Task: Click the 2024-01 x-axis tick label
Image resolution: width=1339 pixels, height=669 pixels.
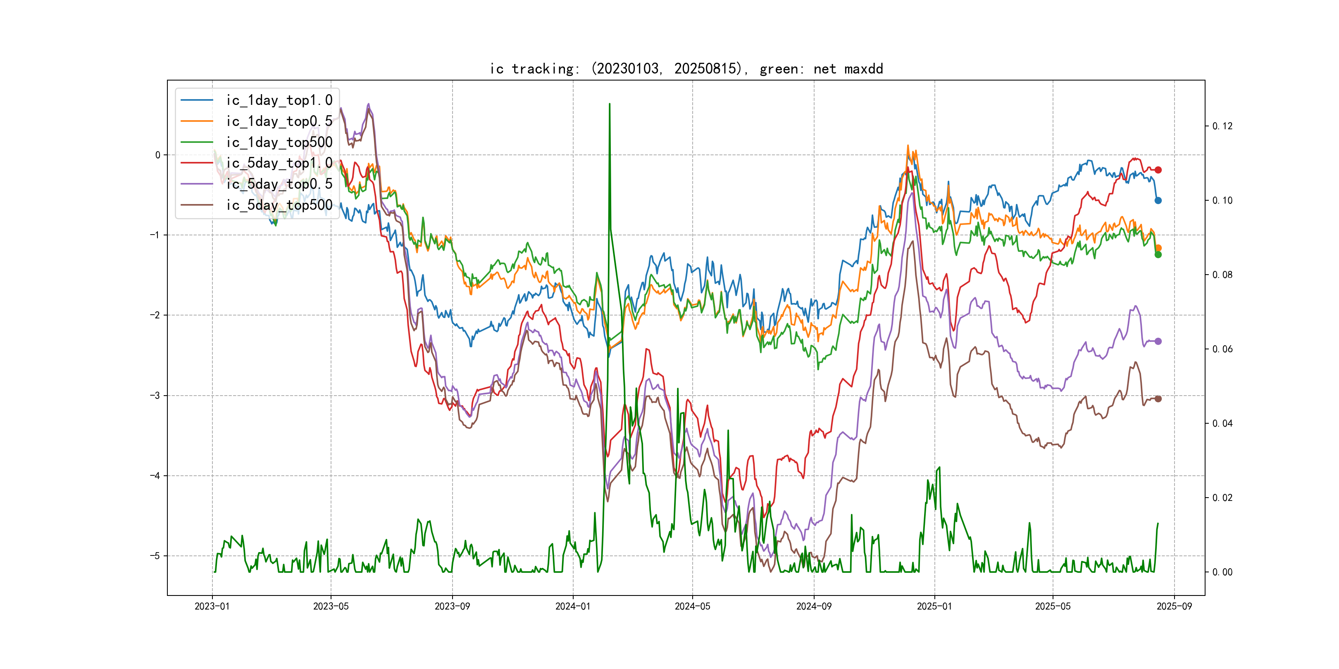Action: pyautogui.click(x=572, y=606)
